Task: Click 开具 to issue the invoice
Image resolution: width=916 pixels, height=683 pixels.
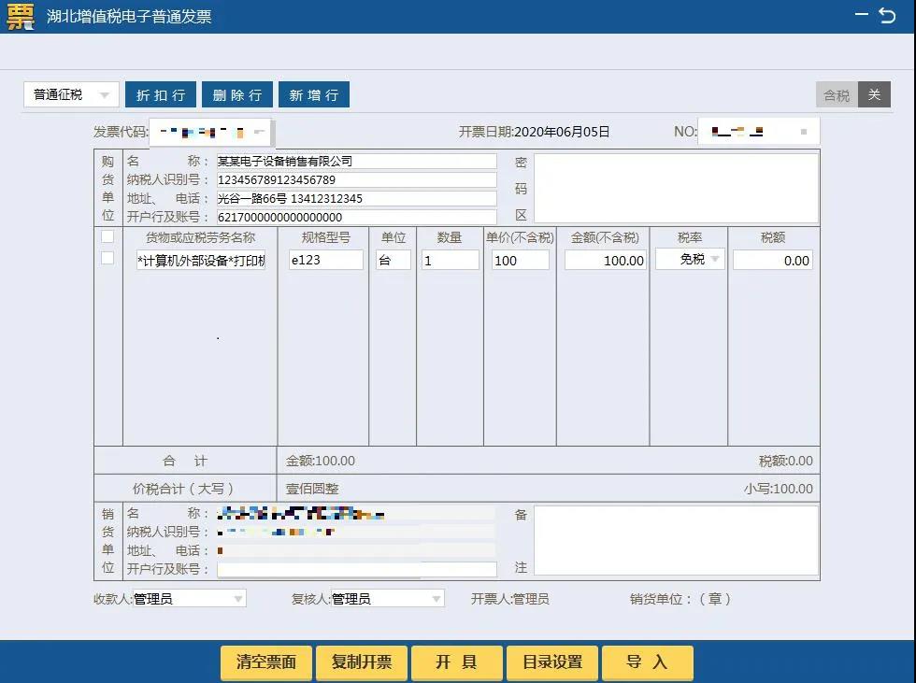Action: click(456, 662)
